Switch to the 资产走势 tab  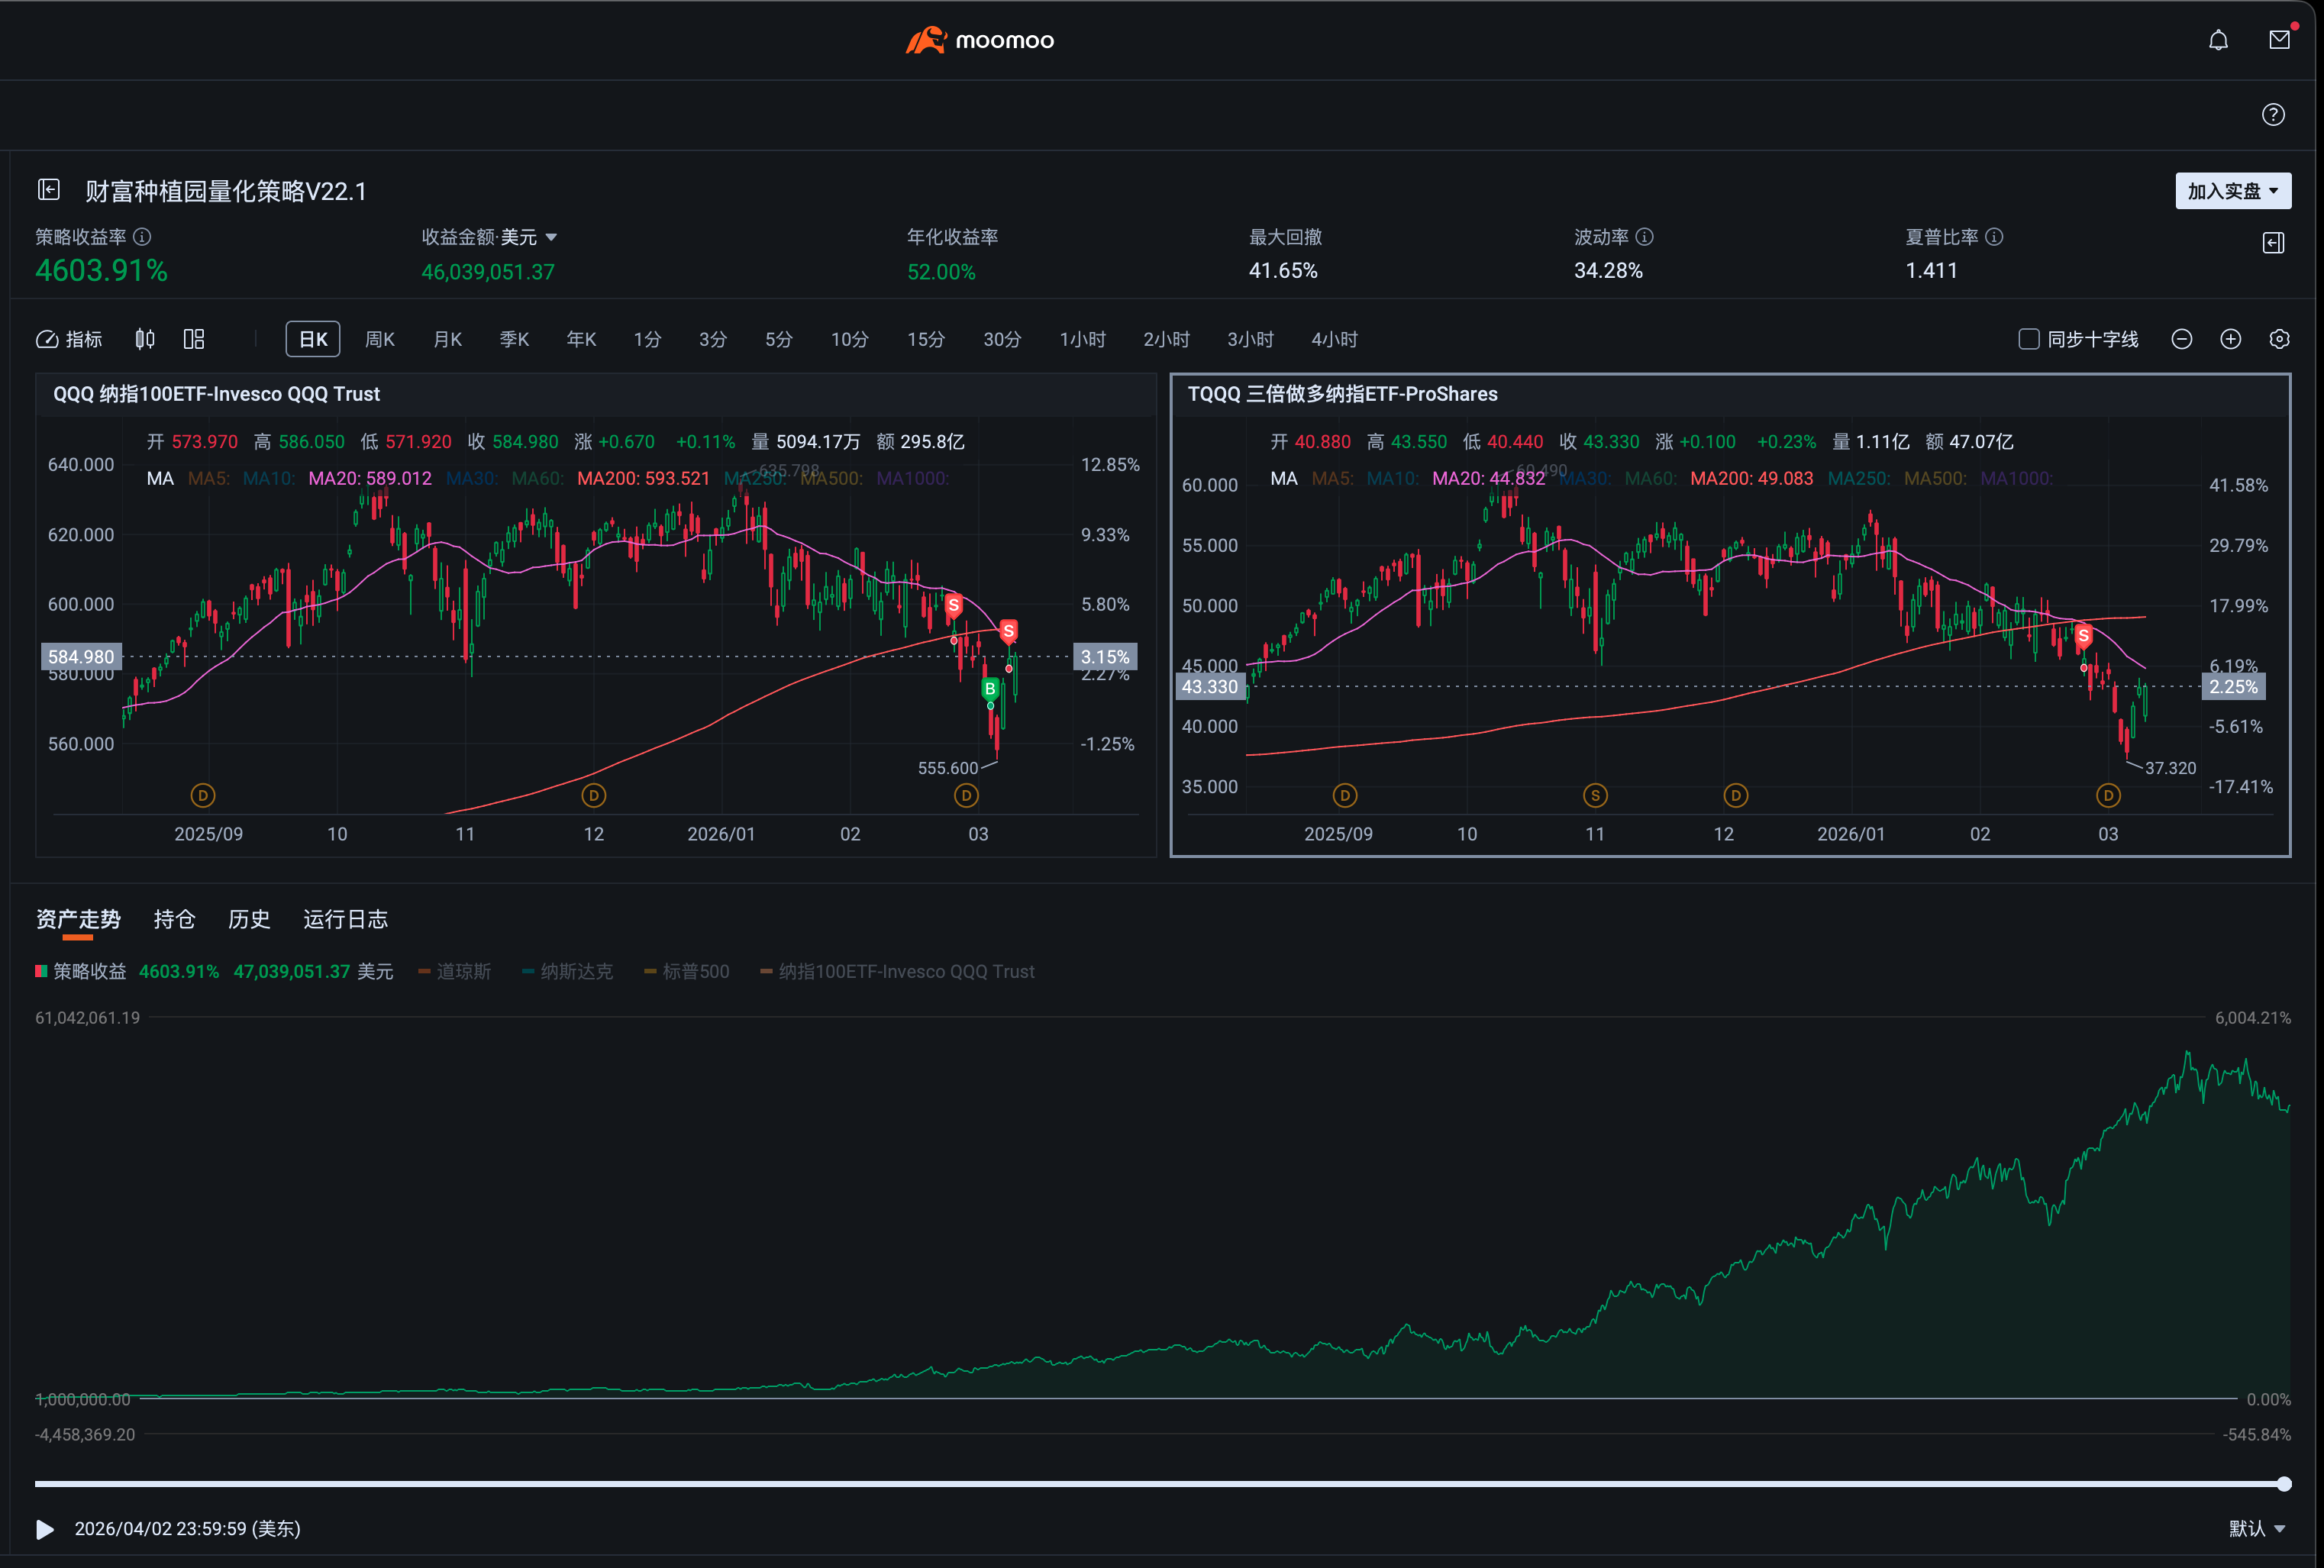click(78, 920)
